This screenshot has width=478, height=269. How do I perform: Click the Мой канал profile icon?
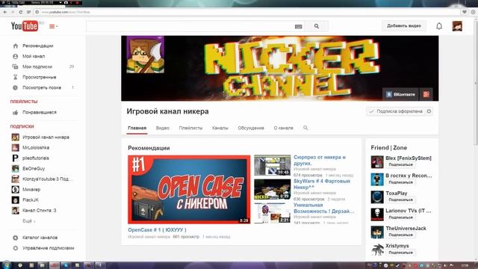tap(16, 57)
